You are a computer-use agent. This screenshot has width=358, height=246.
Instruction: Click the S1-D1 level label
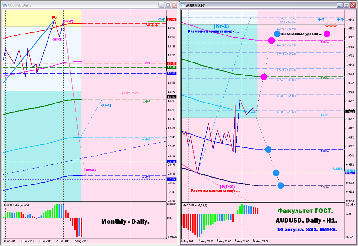(337, 169)
